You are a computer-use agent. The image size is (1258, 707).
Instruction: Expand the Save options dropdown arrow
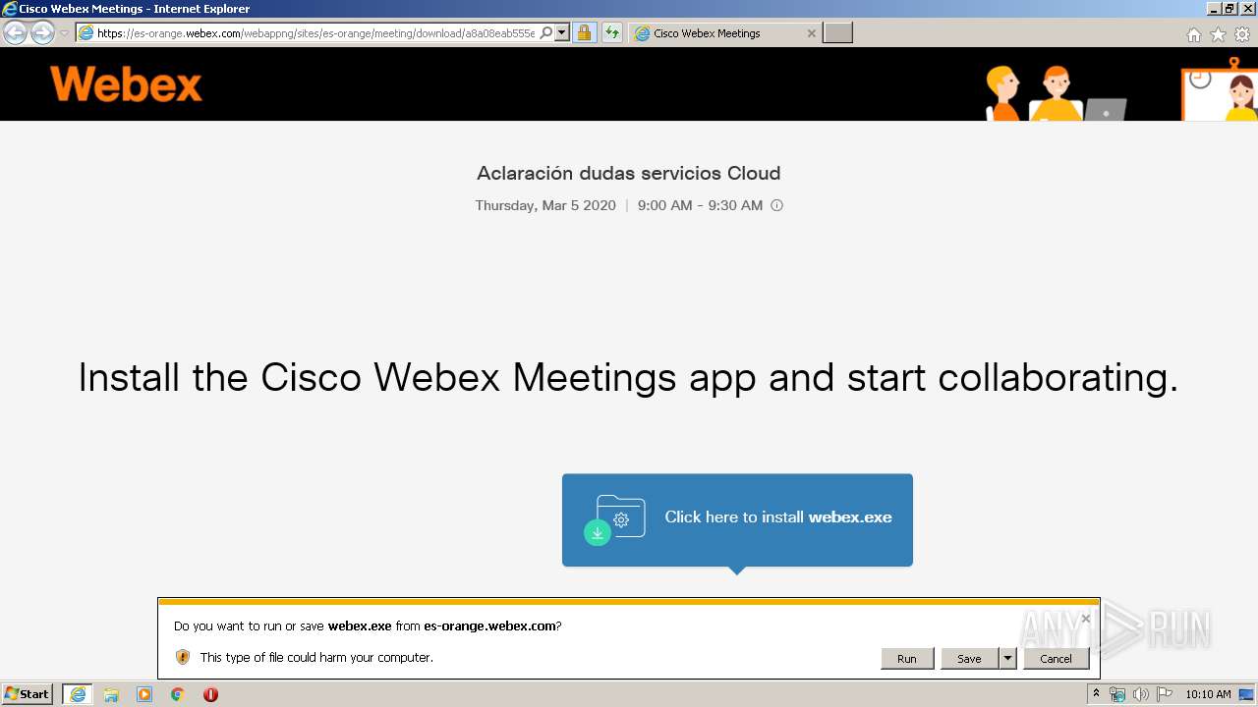[1007, 659]
